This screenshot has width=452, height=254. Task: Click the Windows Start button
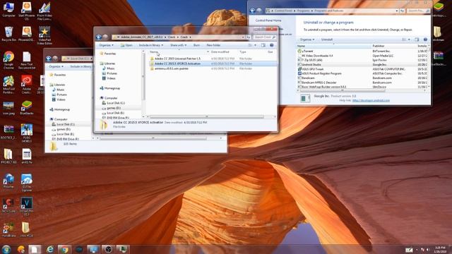coord(6,249)
